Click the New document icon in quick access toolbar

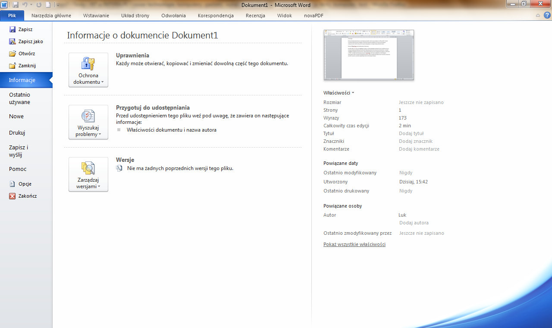tap(48, 5)
